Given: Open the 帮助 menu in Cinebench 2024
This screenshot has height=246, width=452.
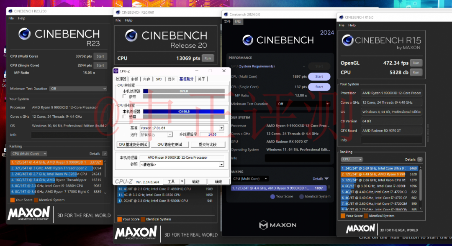Looking at the screenshot, I should (x=238, y=22).
